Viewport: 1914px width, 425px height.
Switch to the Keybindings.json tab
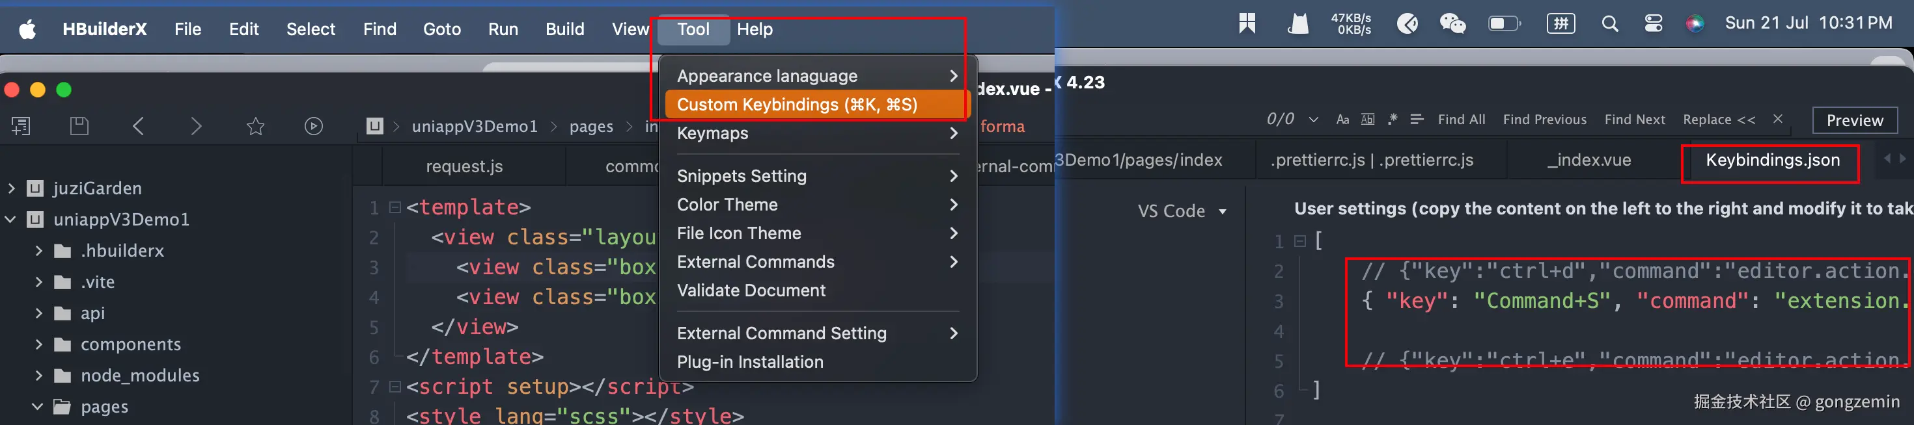(1772, 161)
